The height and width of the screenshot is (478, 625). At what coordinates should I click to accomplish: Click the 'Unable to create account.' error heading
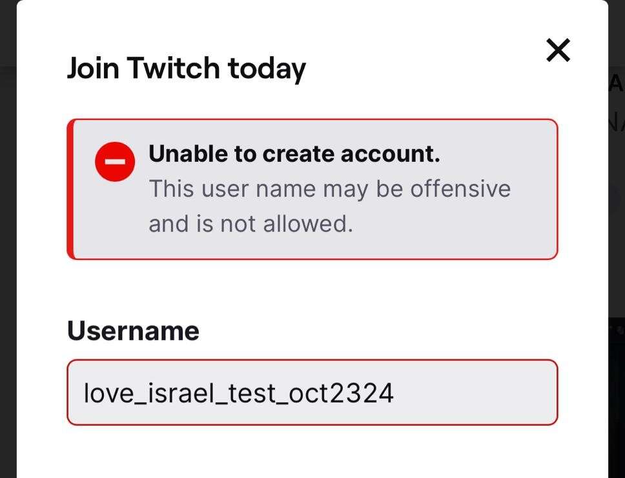[x=294, y=153]
